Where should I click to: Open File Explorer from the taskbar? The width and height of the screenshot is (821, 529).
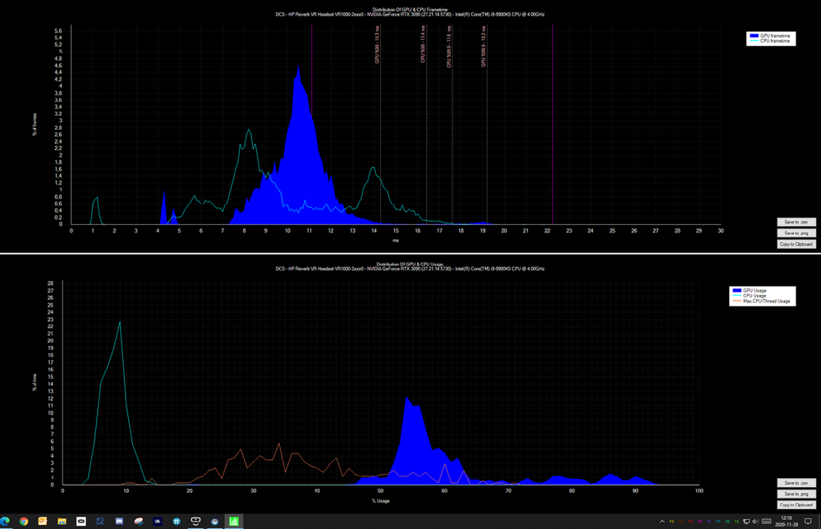click(x=62, y=521)
